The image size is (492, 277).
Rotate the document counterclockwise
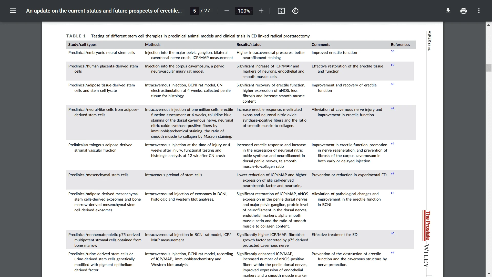295,11
